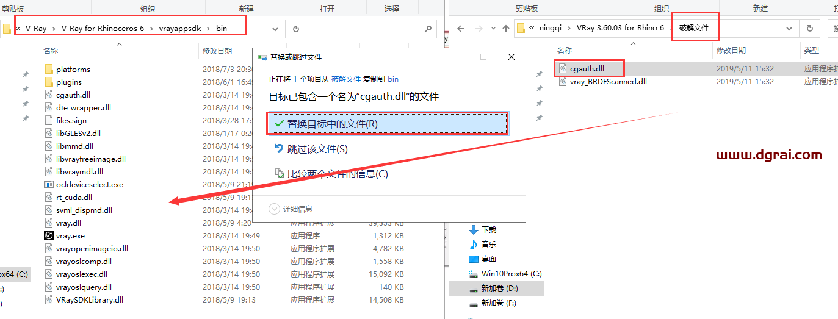Select the rt_cuda.dll file icon
Image resolution: width=838 pixels, height=319 pixels.
[49, 198]
